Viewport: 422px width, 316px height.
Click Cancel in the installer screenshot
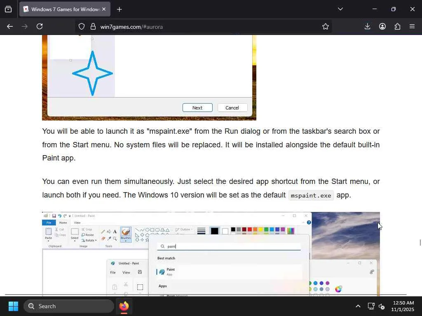point(232,108)
